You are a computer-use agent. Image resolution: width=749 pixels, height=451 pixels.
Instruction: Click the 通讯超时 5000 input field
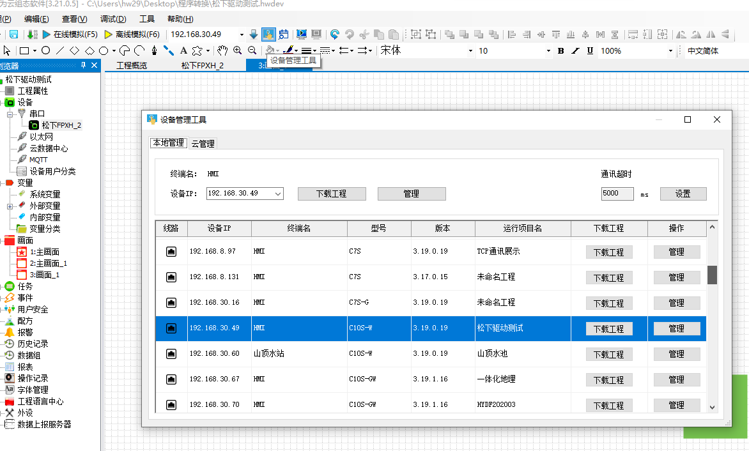tap(617, 194)
